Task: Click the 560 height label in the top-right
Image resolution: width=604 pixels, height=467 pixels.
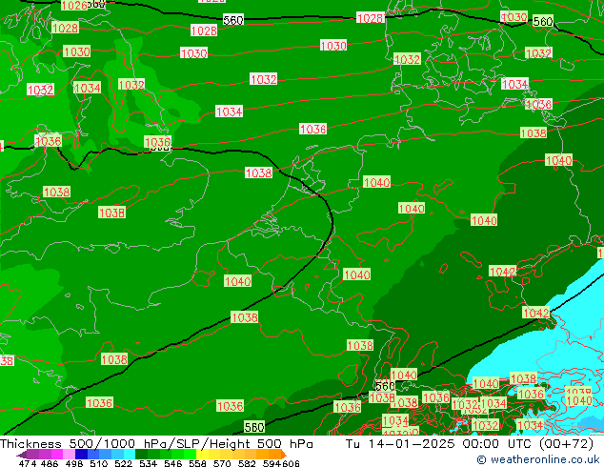Action: (543, 21)
